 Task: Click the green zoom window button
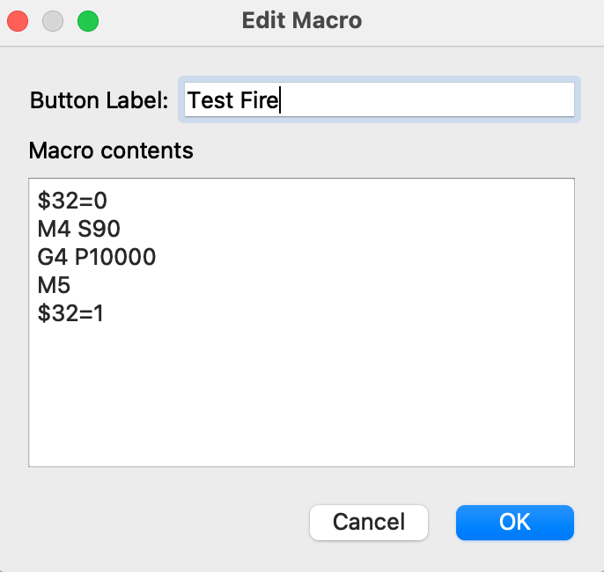88,21
